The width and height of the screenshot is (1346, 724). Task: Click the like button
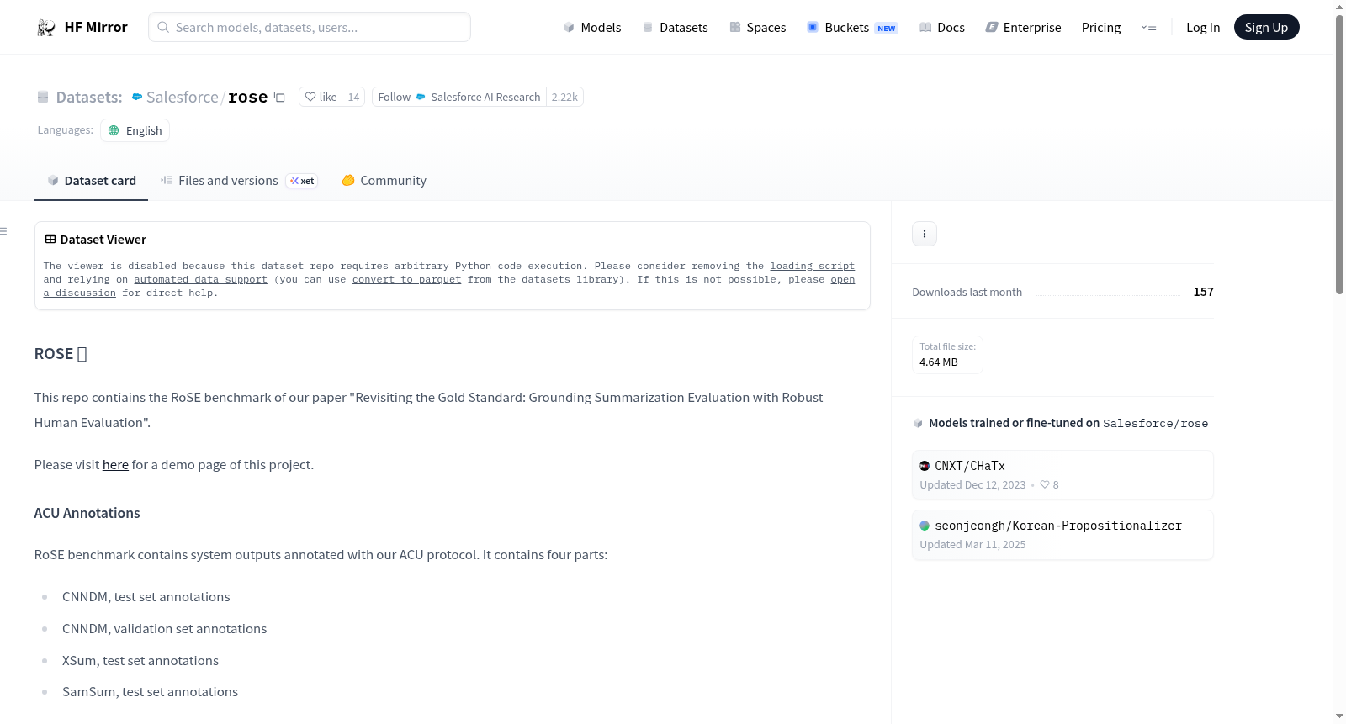pos(321,98)
